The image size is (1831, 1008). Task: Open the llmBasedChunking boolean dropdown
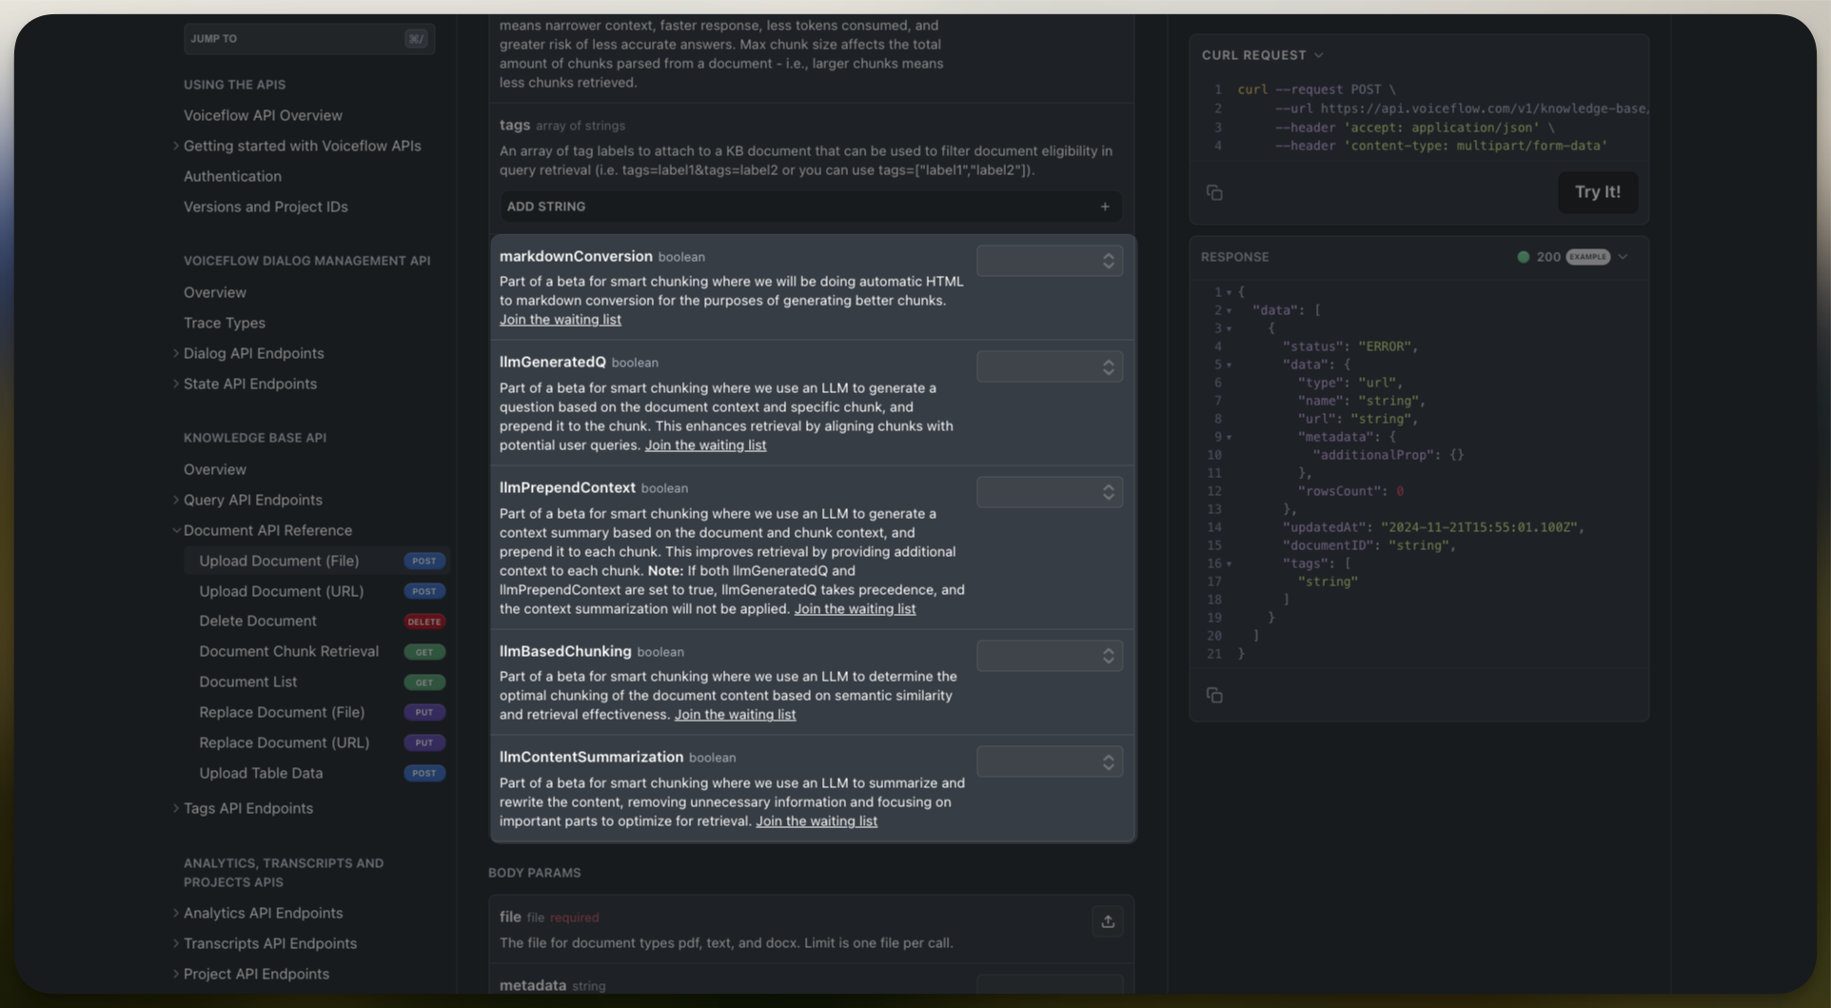point(1050,656)
